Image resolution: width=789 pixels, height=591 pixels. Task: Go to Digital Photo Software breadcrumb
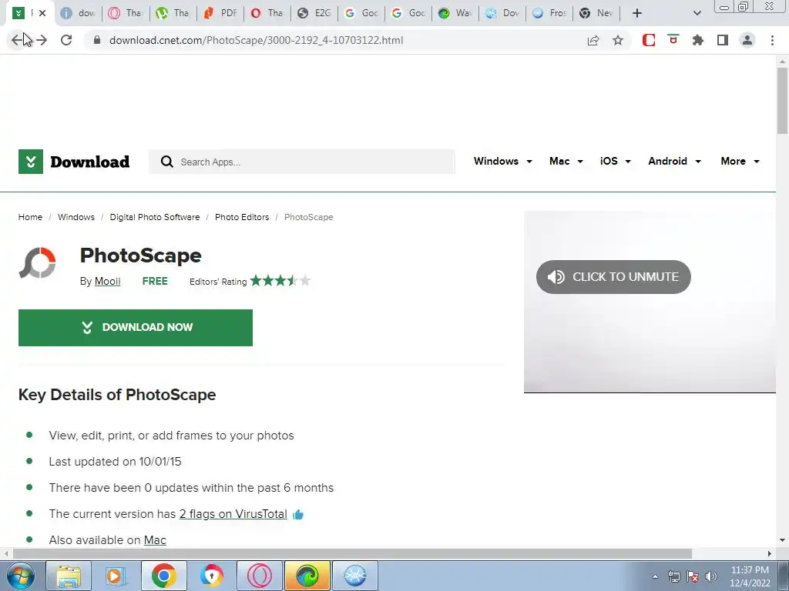tap(155, 217)
